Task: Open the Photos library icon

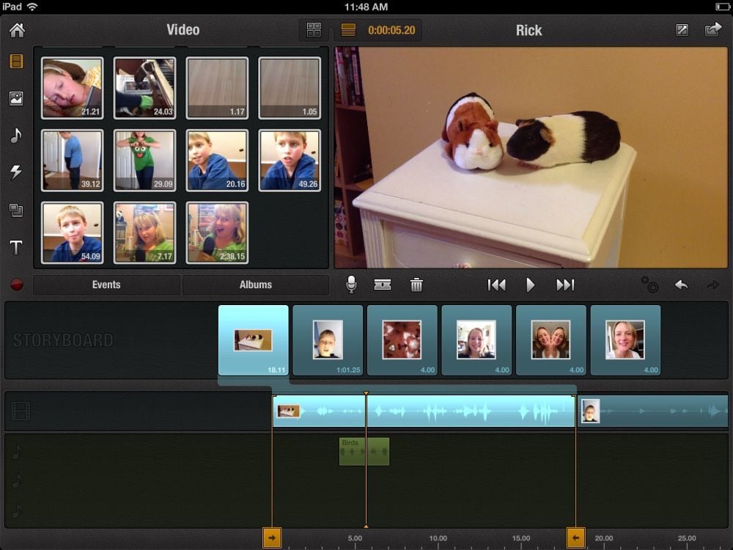Action: [x=16, y=98]
